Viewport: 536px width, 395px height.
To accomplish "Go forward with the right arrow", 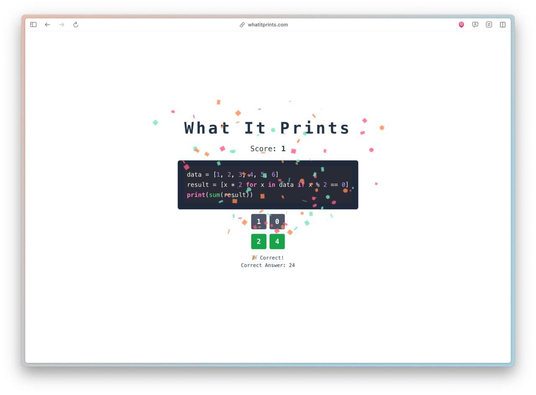I will click(x=62, y=25).
